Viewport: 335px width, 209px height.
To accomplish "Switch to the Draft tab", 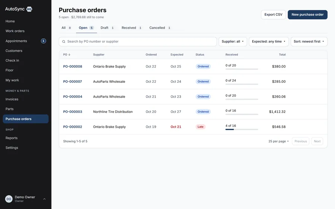I will click(107, 28).
